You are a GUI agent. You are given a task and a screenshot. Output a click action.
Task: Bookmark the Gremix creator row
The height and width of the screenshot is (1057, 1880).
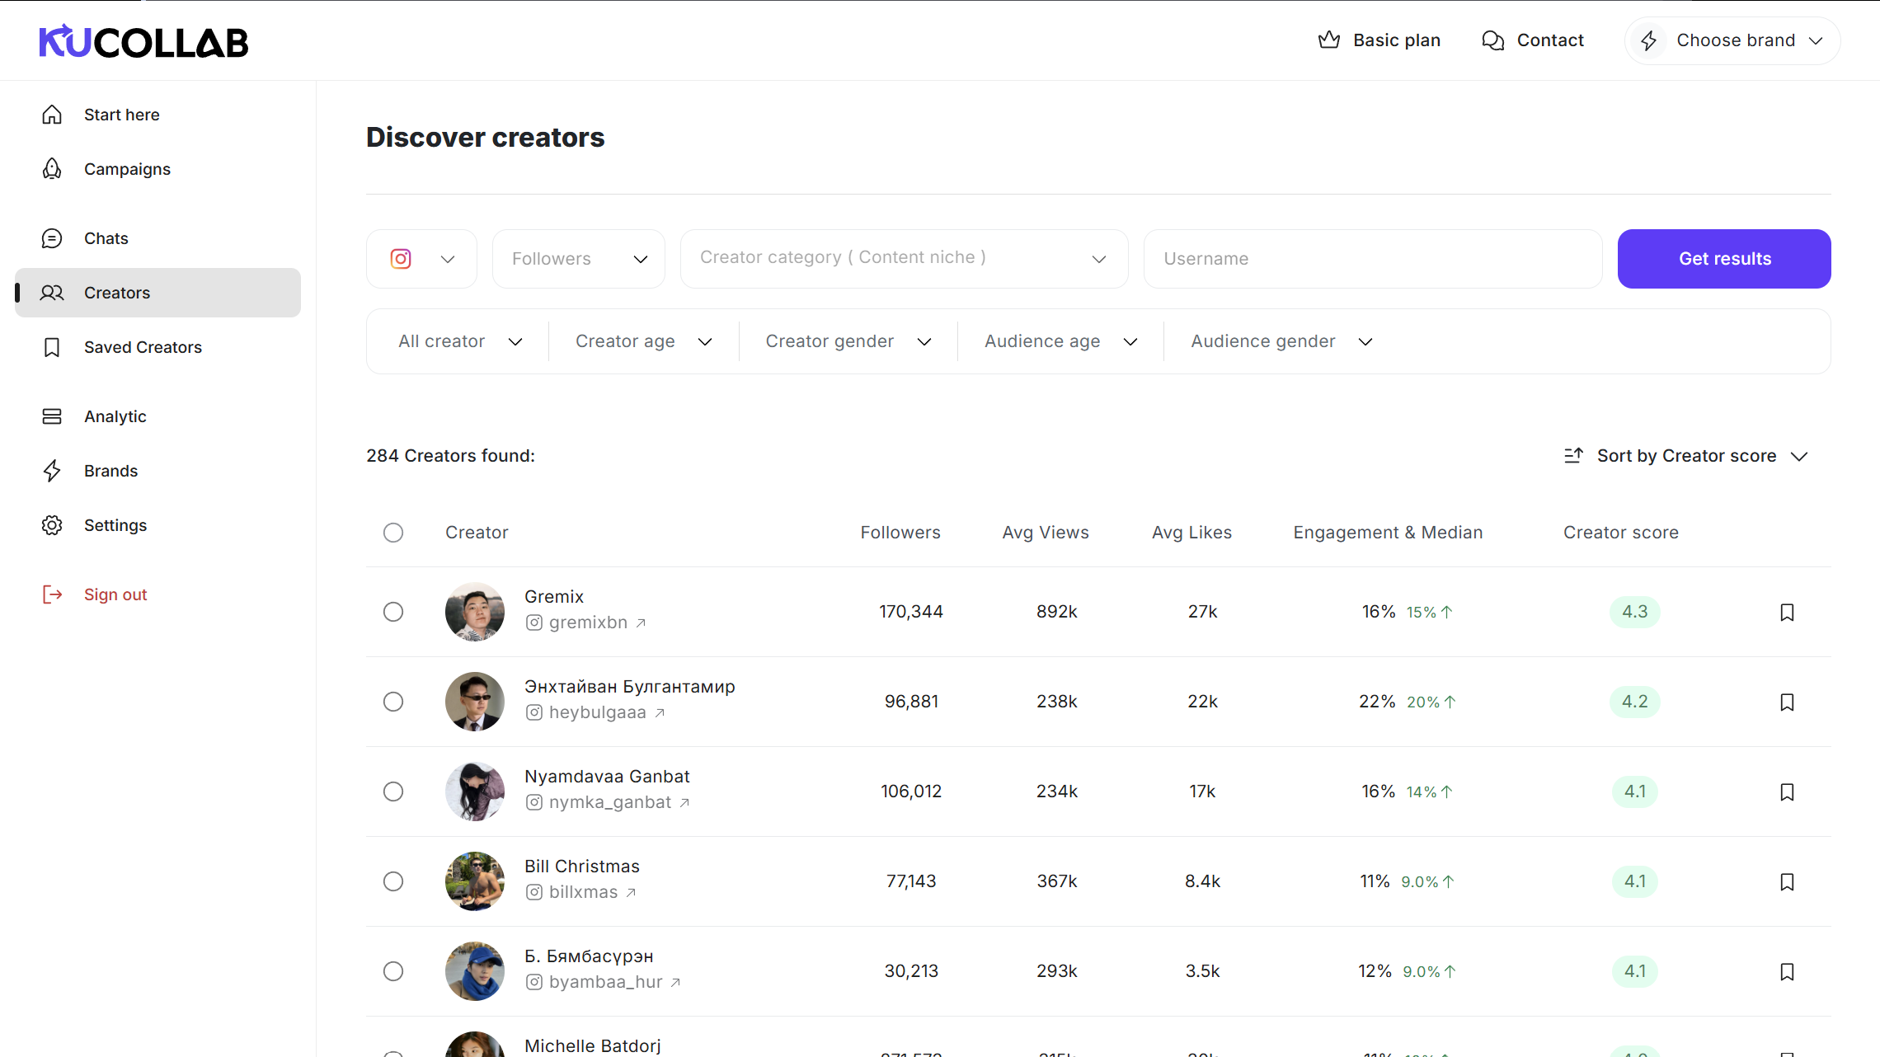click(1787, 612)
